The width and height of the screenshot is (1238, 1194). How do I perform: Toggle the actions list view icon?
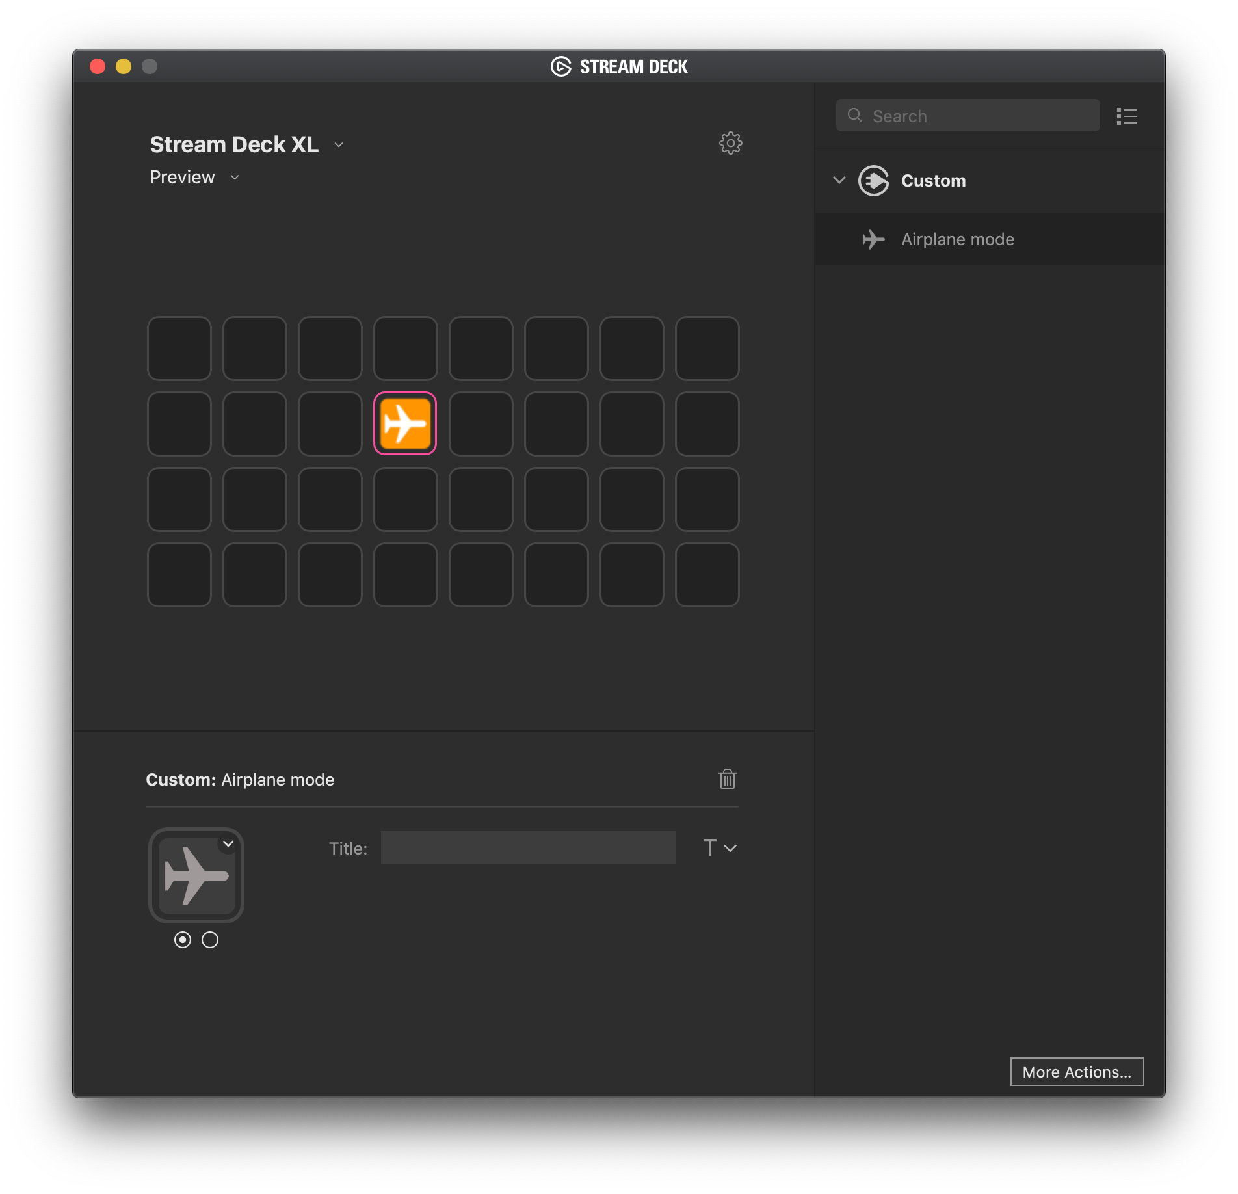(x=1127, y=116)
